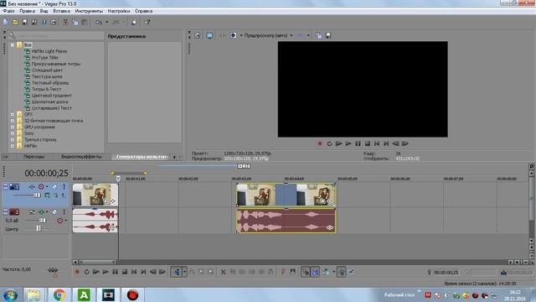The width and height of the screenshot is (536, 302).
Task: Stop playback in the preview window
Action: coord(367,143)
